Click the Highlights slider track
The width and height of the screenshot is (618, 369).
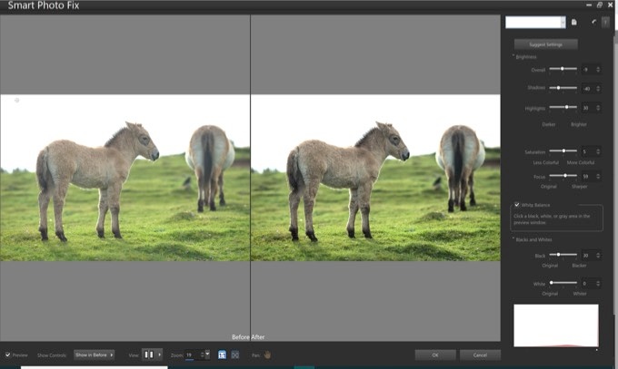(x=563, y=107)
